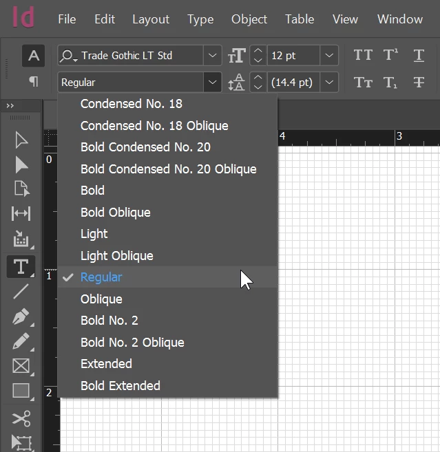Image resolution: width=440 pixels, height=452 pixels.
Task: Open the View menu
Action: (x=345, y=19)
